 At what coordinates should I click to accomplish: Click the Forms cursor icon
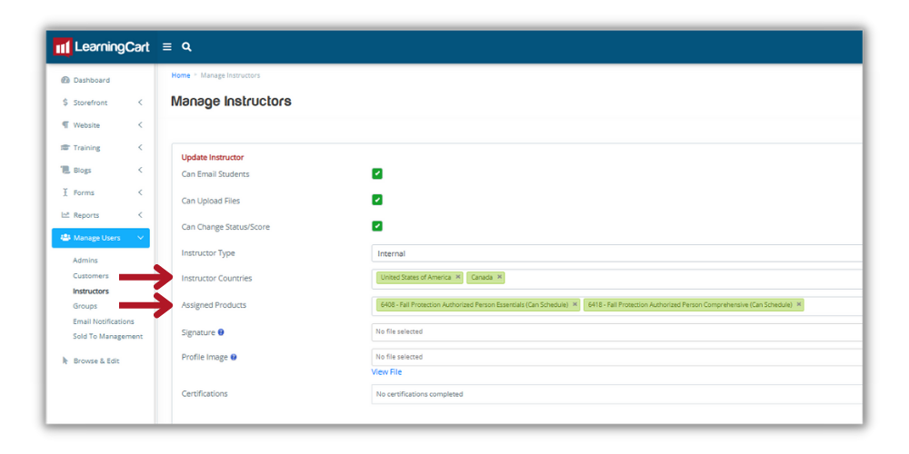coord(65,192)
